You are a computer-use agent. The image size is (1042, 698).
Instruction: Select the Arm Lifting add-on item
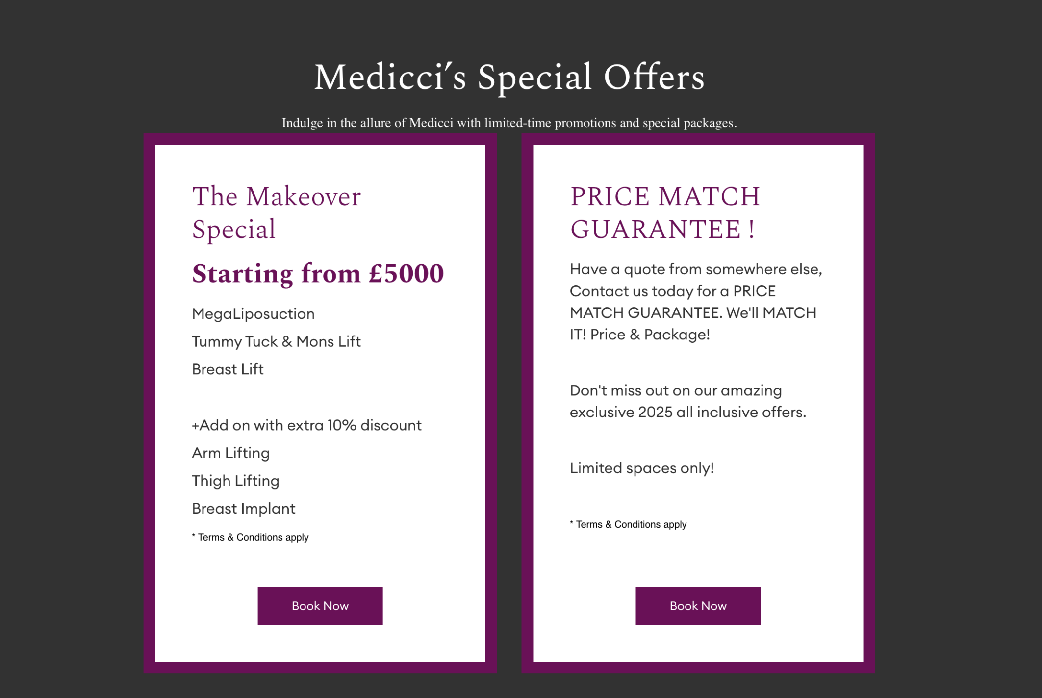coord(230,453)
